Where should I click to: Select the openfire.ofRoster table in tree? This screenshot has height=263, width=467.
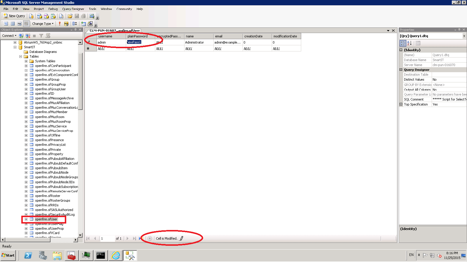pyautogui.click(x=48, y=196)
